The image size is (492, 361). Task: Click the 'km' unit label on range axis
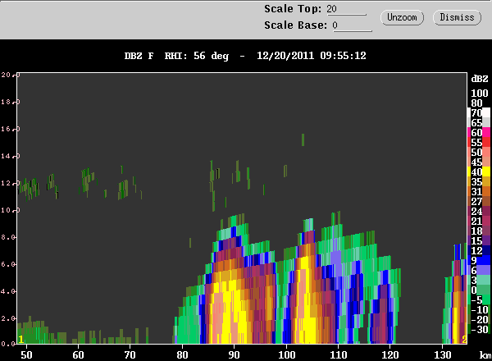[x=485, y=355]
